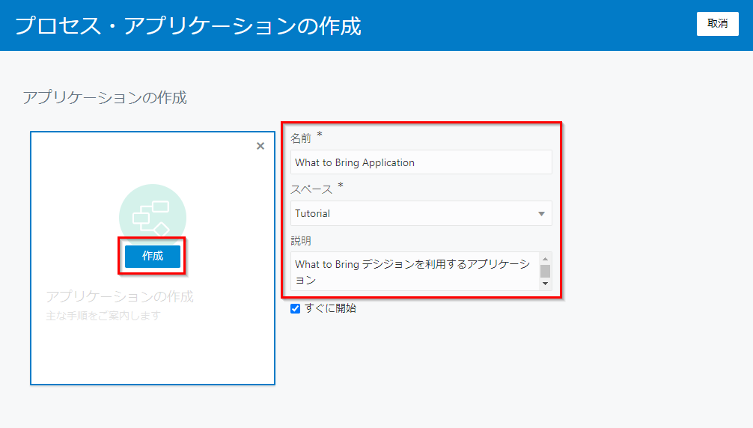Click the description scrollbar thumb
Screen dimensions: 753x428
tap(545, 271)
